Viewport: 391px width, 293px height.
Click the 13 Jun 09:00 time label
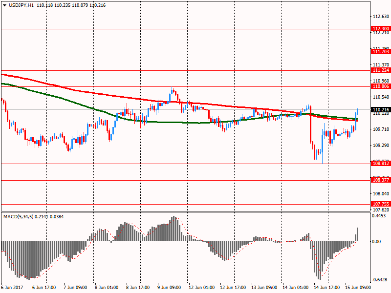click(264, 288)
